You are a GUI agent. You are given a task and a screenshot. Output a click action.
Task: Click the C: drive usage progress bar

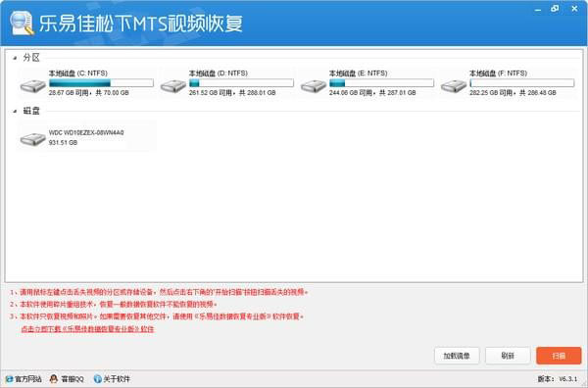pyautogui.click(x=101, y=83)
